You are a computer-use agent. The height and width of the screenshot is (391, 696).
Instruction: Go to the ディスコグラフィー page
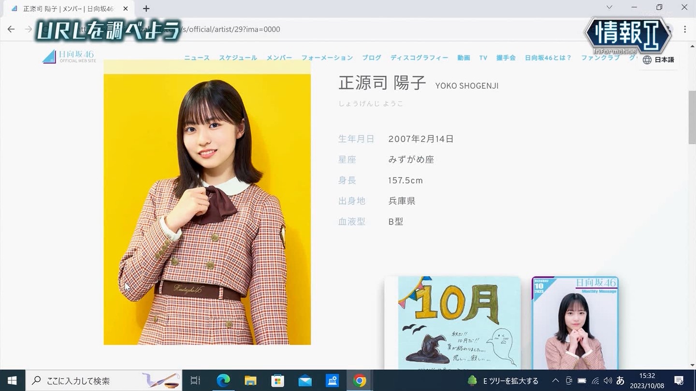click(419, 58)
